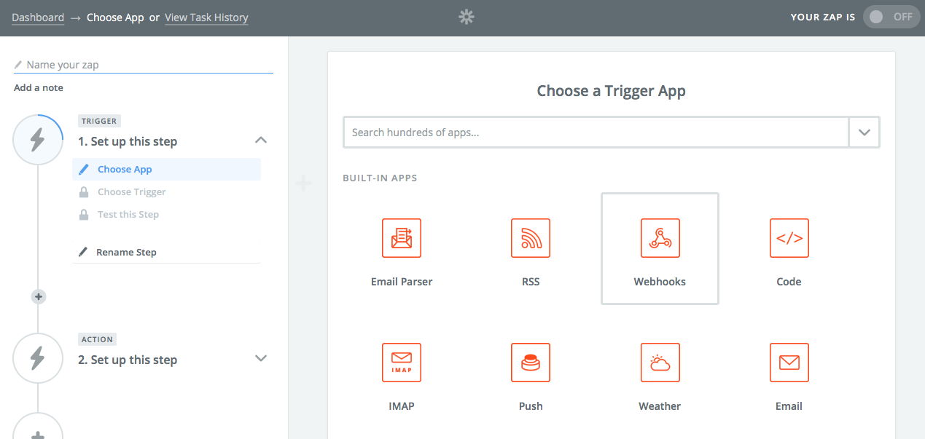The height and width of the screenshot is (439, 925).
Task: Select the Email Parser app icon
Action: 402,238
